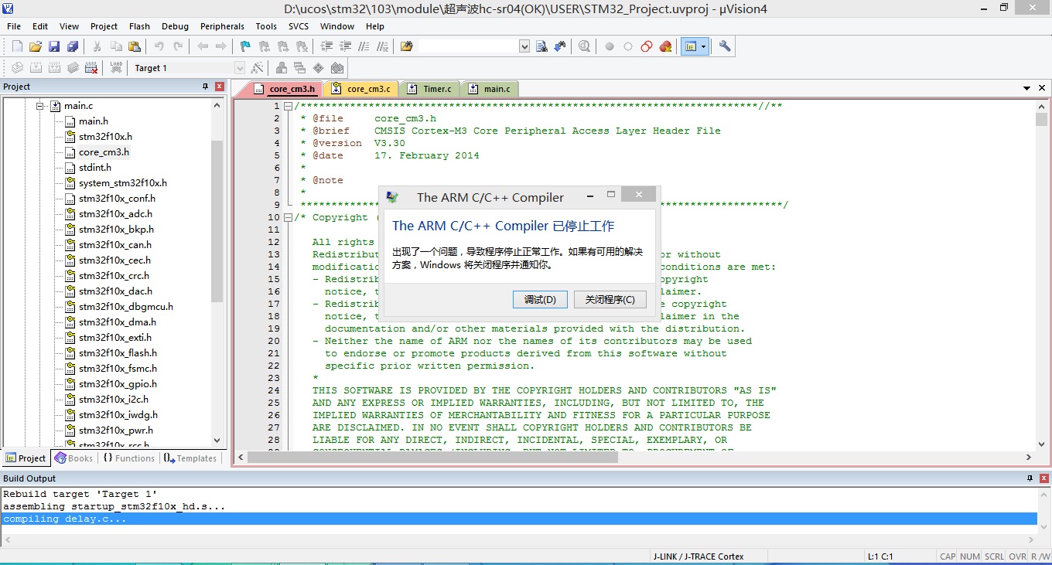Switch to the Templates panel tab
This screenshot has width=1052, height=565.
pyautogui.click(x=190, y=458)
